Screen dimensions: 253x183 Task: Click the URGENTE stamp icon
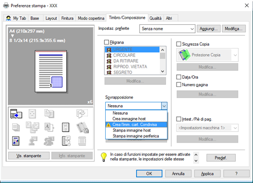point(109,50)
